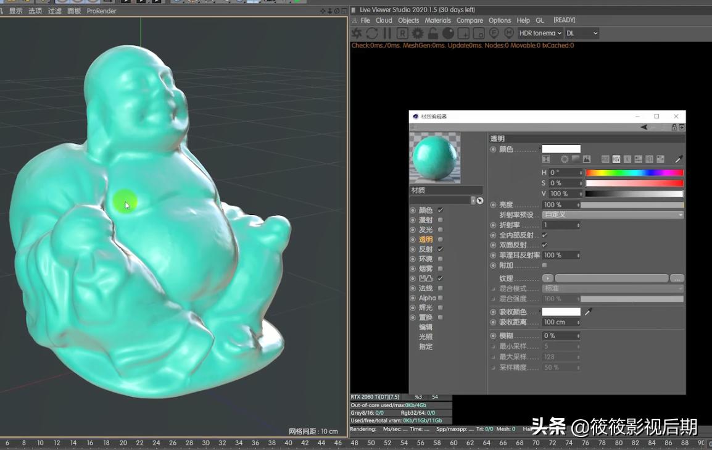Pause rendering with the pause icon
712x450 pixels.
tap(387, 33)
